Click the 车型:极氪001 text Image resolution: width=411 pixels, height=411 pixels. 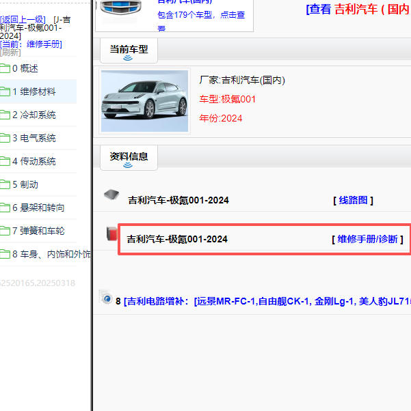(x=228, y=100)
